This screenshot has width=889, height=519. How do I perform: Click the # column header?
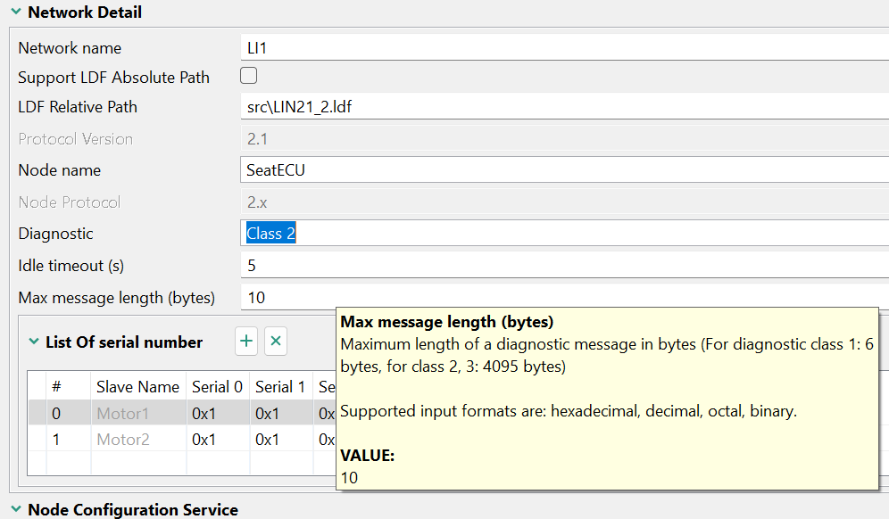68,386
